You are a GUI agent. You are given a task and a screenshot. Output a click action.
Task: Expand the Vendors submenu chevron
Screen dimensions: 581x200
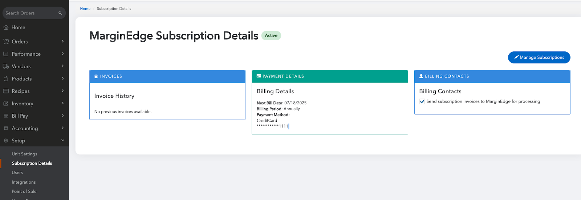pyautogui.click(x=63, y=66)
